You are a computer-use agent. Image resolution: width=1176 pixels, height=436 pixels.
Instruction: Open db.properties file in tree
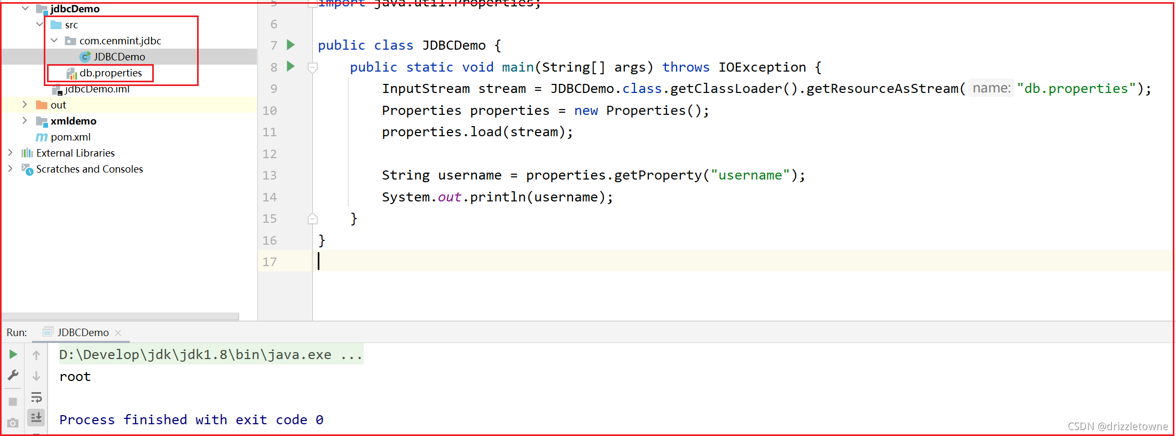pos(111,73)
